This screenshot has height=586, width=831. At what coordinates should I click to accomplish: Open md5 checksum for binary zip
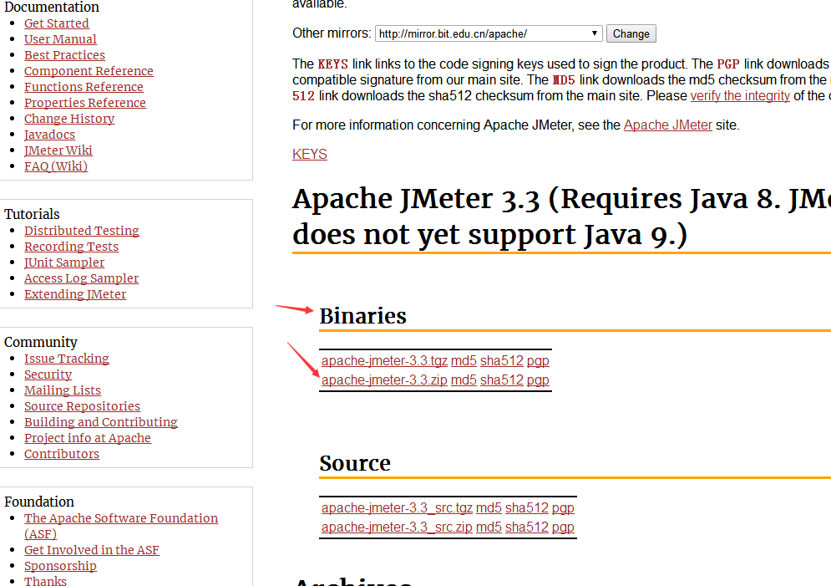(x=464, y=380)
